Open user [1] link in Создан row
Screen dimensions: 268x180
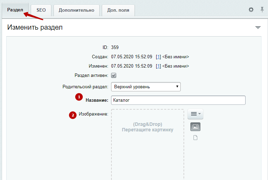click(x=158, y=57)
